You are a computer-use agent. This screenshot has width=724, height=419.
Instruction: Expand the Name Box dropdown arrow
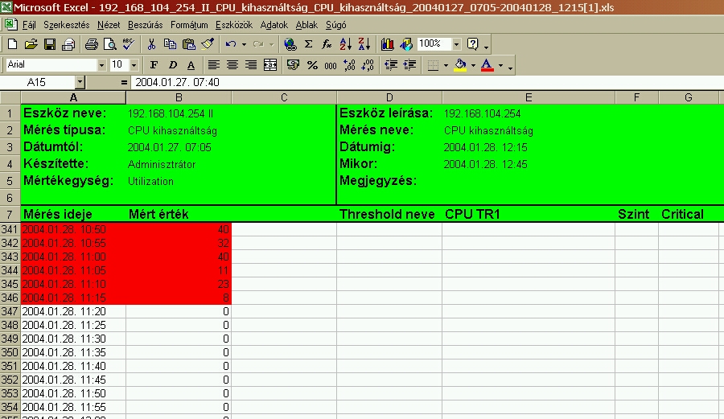coord(80,82)
